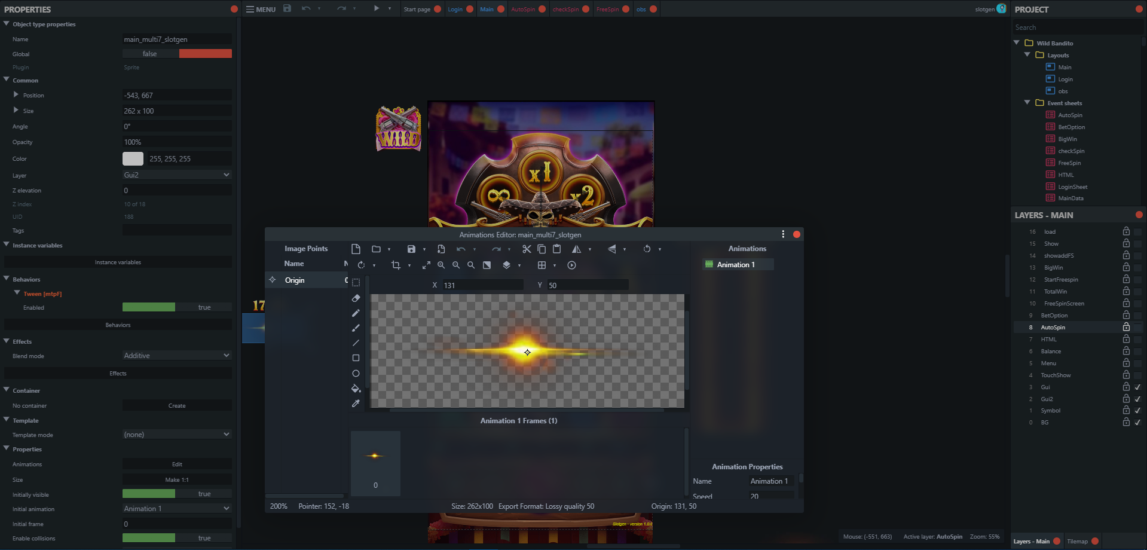This screenshot has height=550, width=1147.
Task: Click the Instance variables button
Action: click(118, 262)
